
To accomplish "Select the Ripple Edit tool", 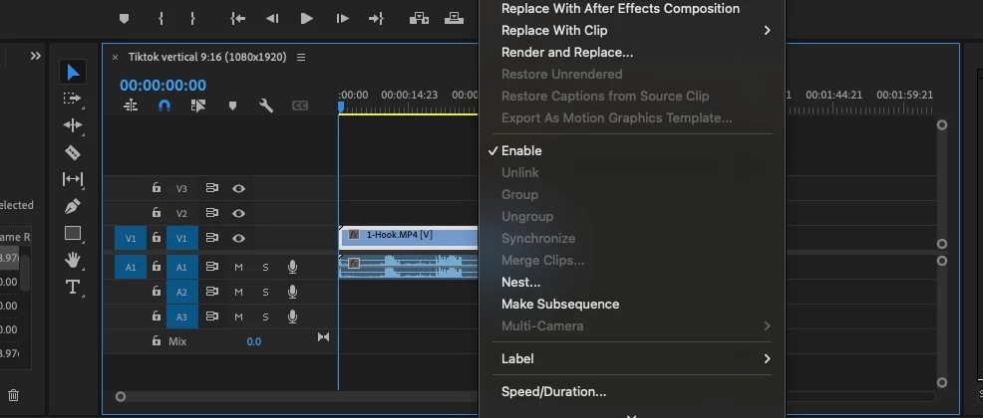I will tap(73, 125).
